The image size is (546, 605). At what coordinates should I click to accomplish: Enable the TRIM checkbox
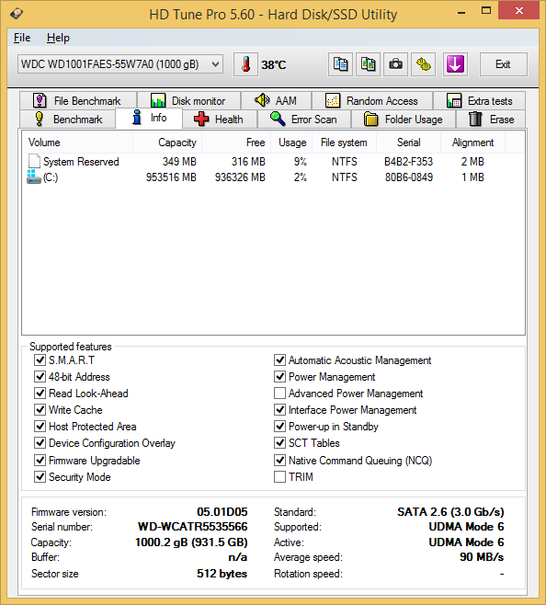pyautogui.click(x=279, y=477)
